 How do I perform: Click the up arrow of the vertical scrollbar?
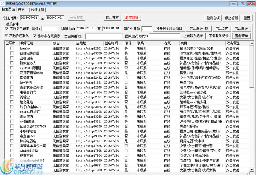251,43
